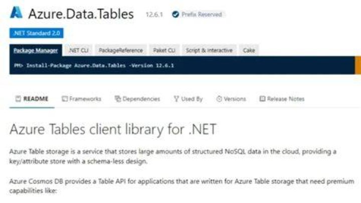Click the Release Notes icon
The height and width of the screenshot is (203, 361).
(x=262, y=99)
